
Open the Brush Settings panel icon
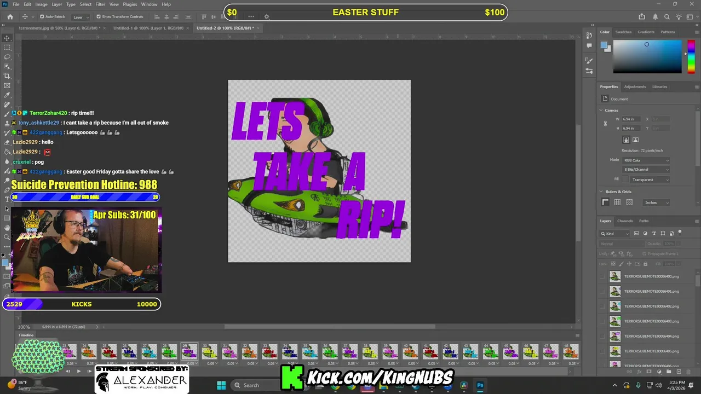(589, 71)
